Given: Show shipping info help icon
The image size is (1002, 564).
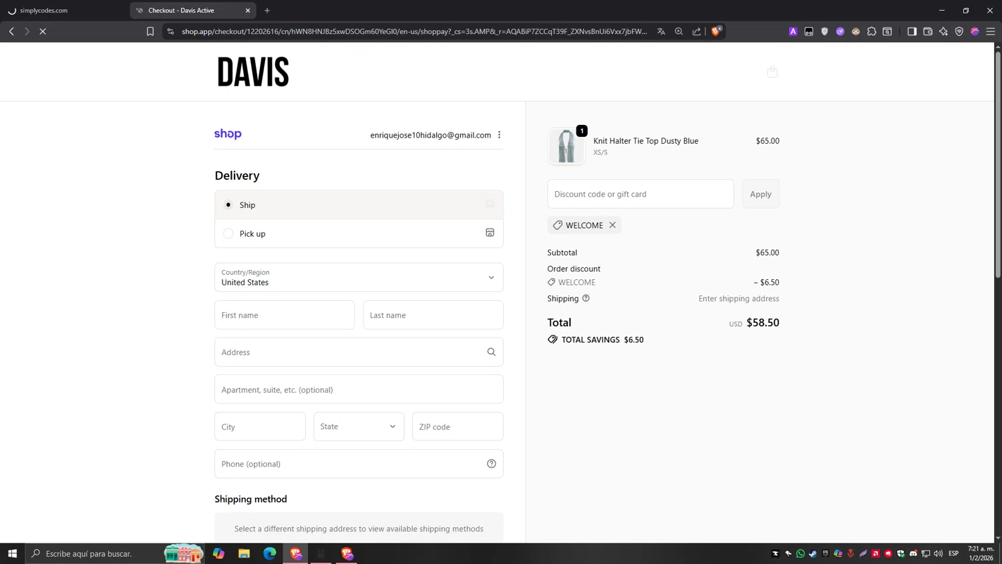Looking at the screenshot, I should 586,299.
